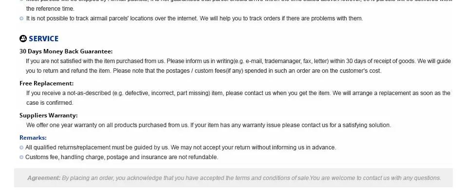This screenshot has width=467, height=196.
Task: Click the 'case is confirmed' line
Action: pos(50,103)
